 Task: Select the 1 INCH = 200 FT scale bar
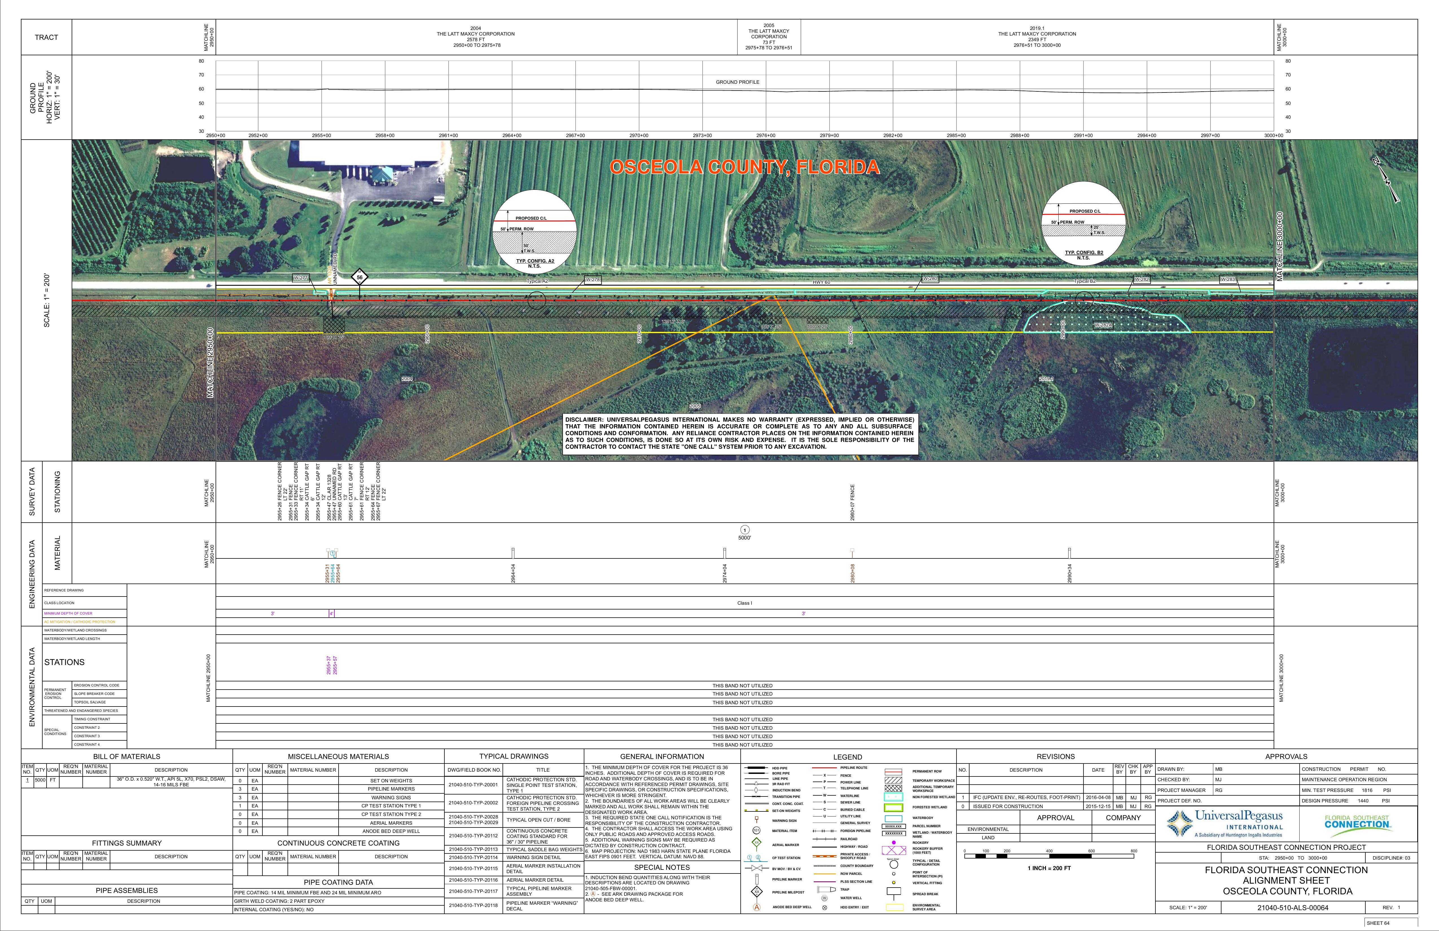pyautogui.click(x=1049, y=856)
